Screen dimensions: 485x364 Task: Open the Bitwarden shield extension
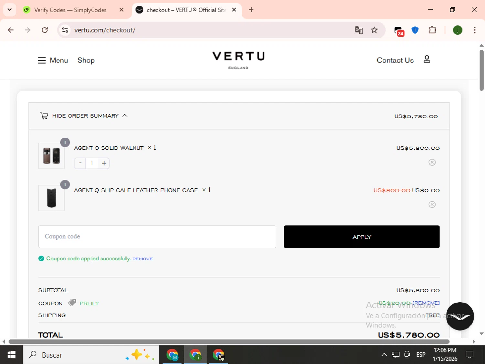click(415, 30)
